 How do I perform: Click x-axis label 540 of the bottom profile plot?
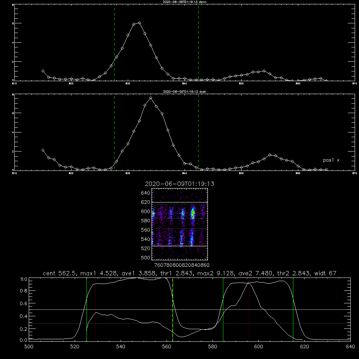[121, 347]
